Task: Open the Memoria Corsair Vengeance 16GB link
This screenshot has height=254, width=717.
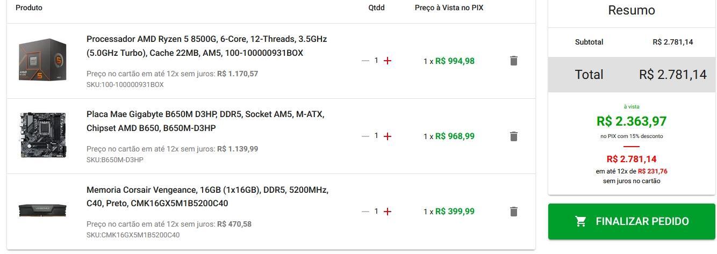Action: [x=207, y=197]
